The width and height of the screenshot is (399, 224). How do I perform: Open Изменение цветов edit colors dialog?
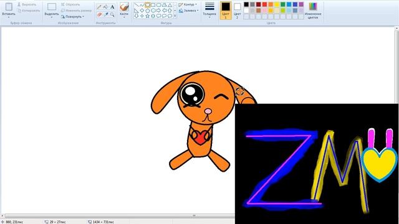point(313,11)
